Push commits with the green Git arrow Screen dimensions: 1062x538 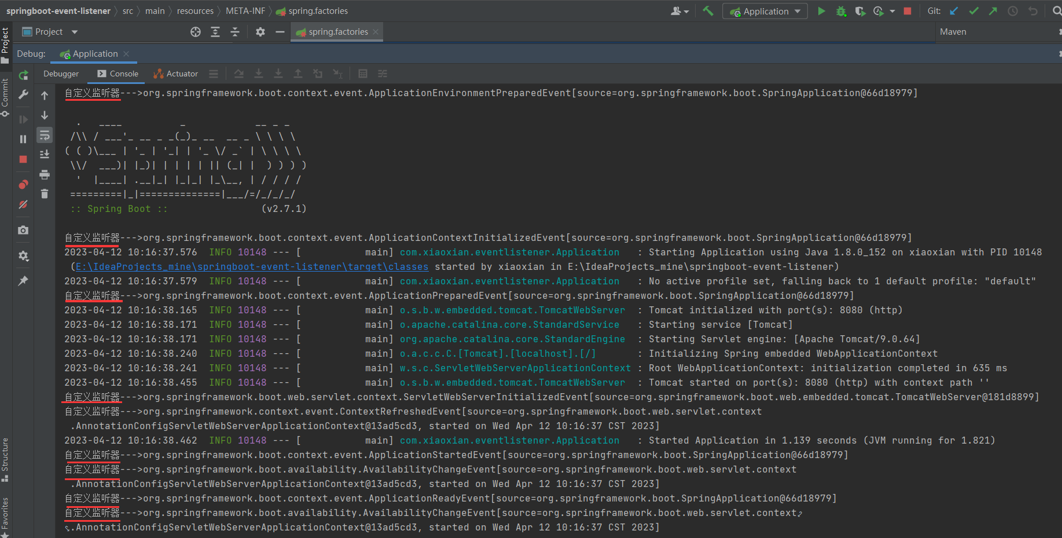click(993, 11)
